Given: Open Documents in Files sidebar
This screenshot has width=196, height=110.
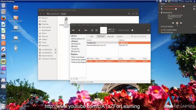Looking at the screenshot, I should (46, 27).
